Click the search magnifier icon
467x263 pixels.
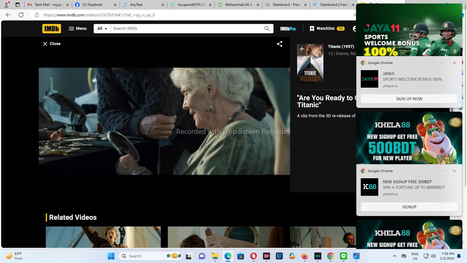point(267,28)
